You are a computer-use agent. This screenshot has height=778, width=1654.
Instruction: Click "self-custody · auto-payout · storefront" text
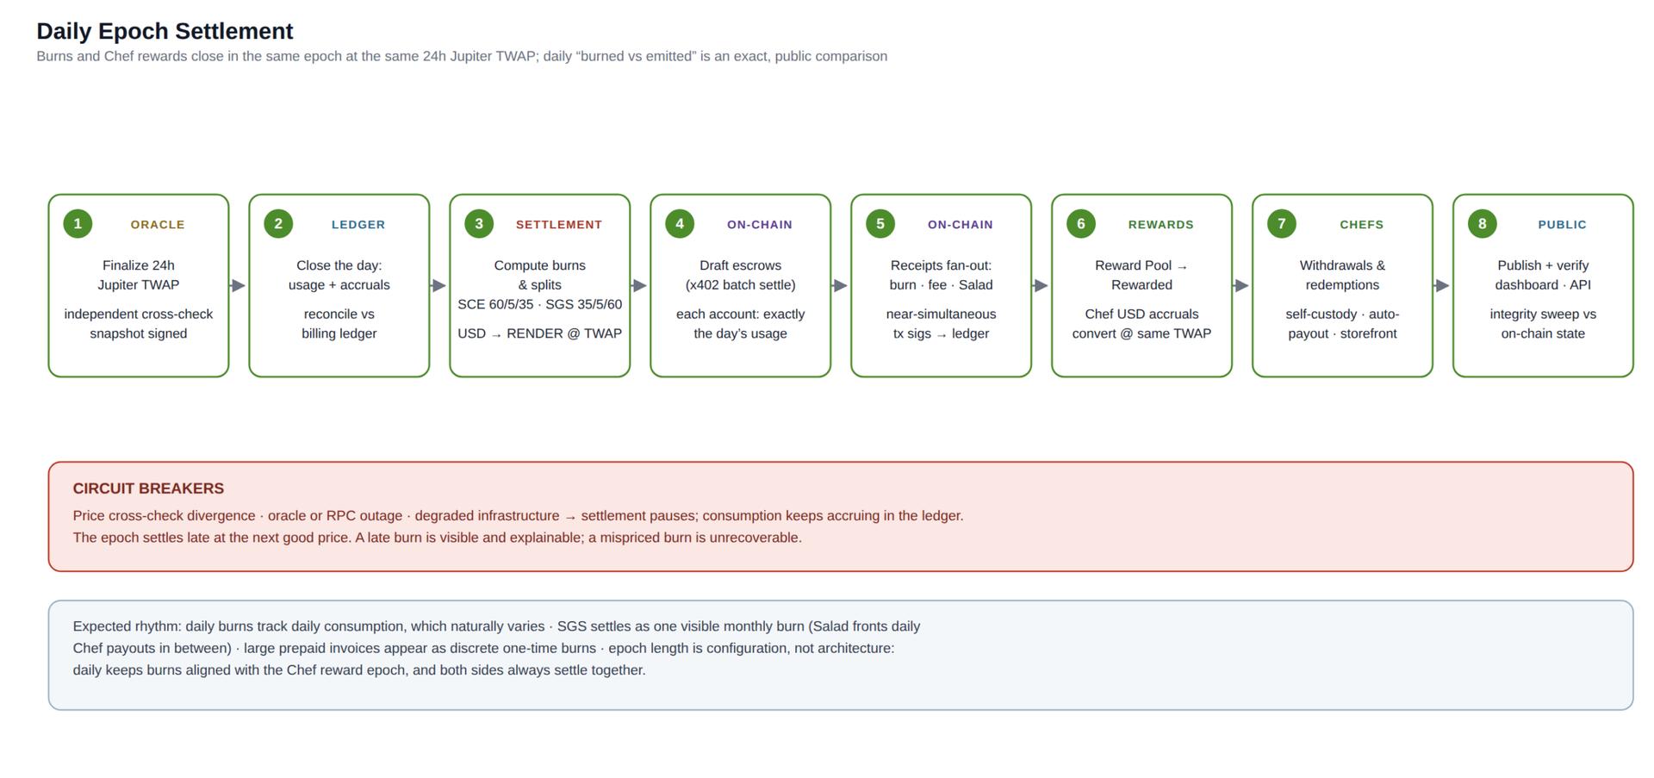[1343, 324]
